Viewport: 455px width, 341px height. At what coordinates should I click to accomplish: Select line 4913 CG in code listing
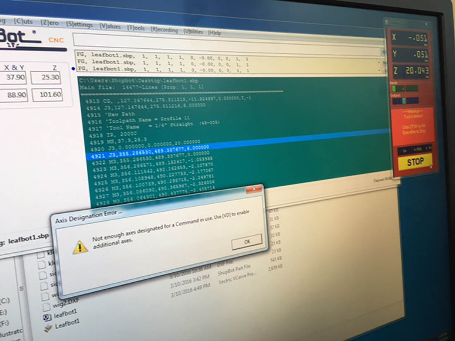pos(168,100)
